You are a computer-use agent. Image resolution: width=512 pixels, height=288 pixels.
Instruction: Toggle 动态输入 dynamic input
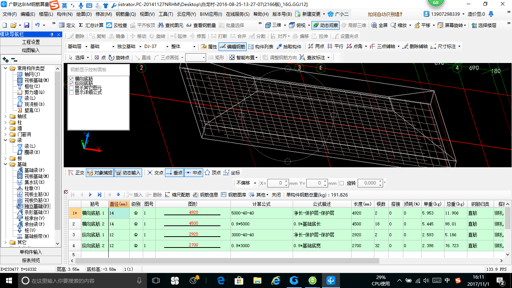(x=127, y=172)
